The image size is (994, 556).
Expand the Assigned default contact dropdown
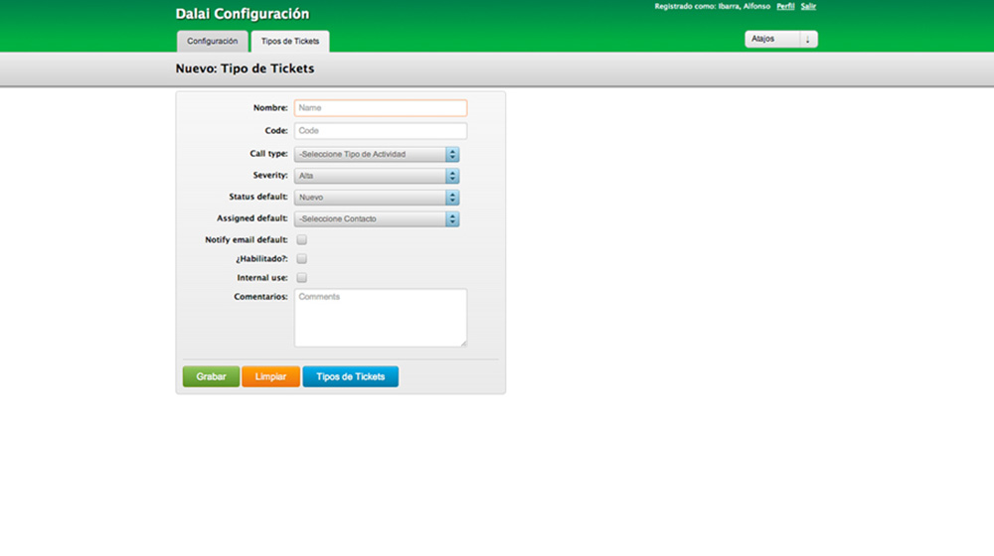376,218
